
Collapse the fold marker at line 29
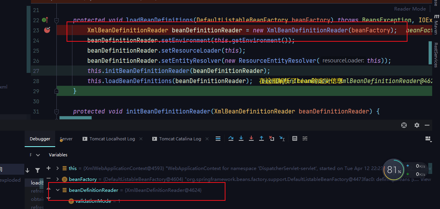[x=56, y=91]
